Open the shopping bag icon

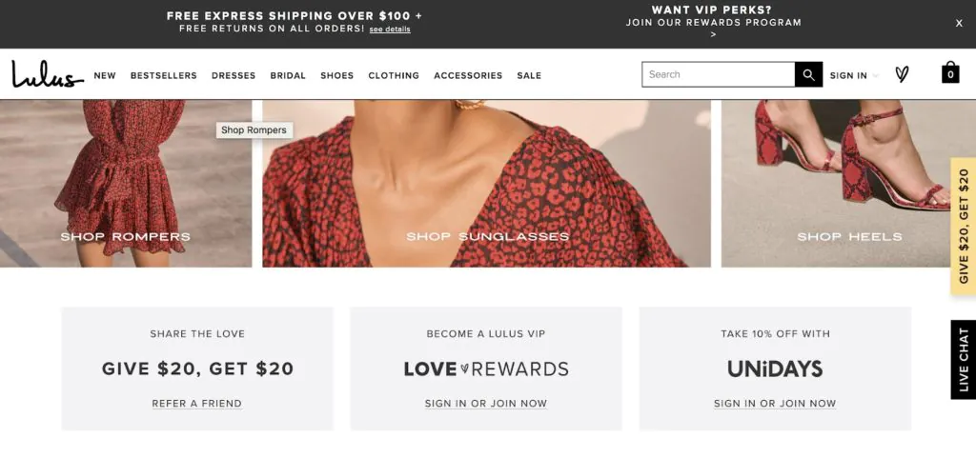(950, 73)
